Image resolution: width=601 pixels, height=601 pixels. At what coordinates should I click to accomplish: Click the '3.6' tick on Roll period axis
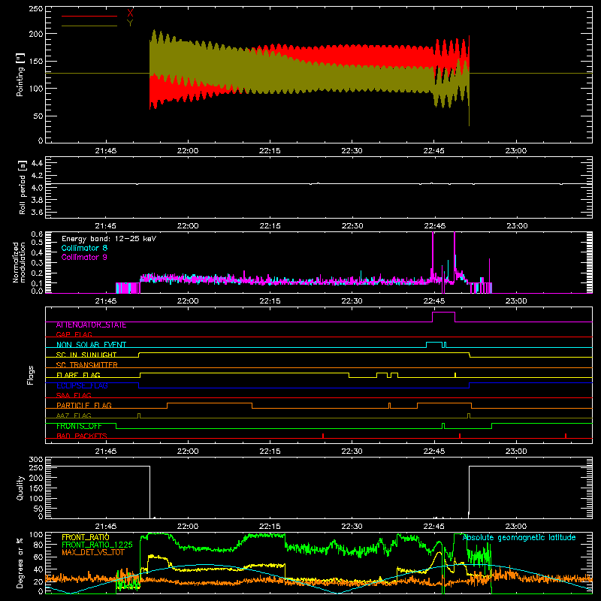(x=37, y=212)
